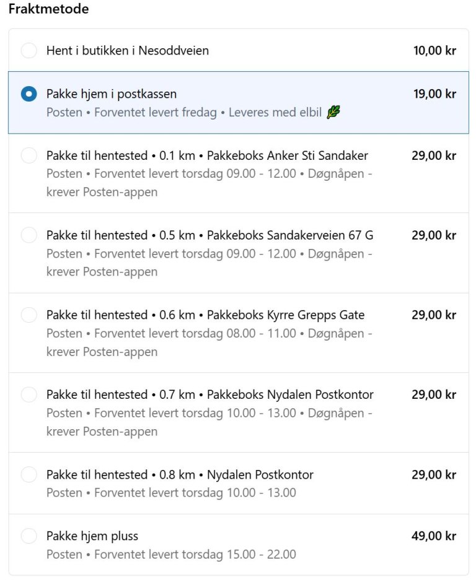The height and width of the screenshot is (584, 476).
Task: Click the 19,00 kr mailbox delivery price
Action: 434,94
